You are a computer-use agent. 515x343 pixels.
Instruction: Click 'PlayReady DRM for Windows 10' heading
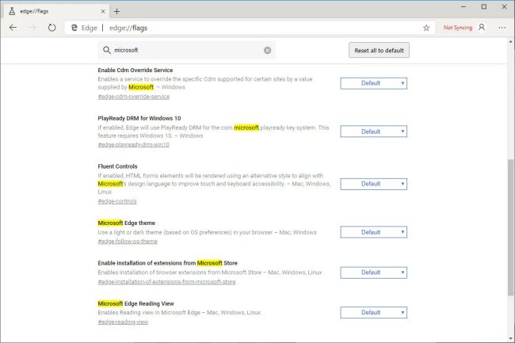coord(139,118)
